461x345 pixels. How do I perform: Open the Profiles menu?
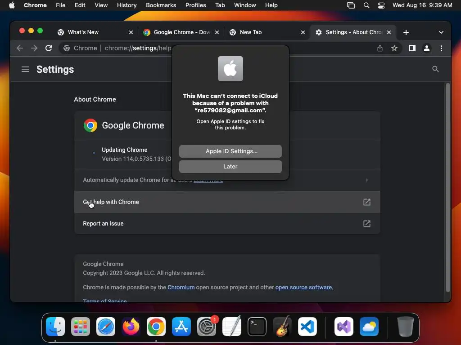(x=195, y=5)
